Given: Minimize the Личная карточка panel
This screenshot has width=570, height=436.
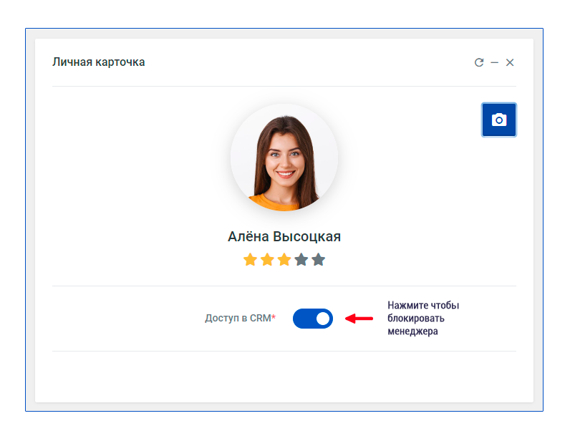Looking at the screenshot, I should (494, 62).
